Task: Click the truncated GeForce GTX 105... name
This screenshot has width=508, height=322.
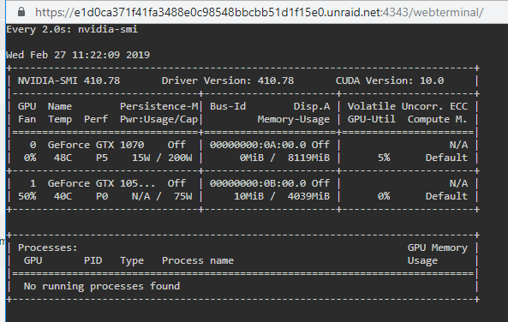Action: click(101, 183)
